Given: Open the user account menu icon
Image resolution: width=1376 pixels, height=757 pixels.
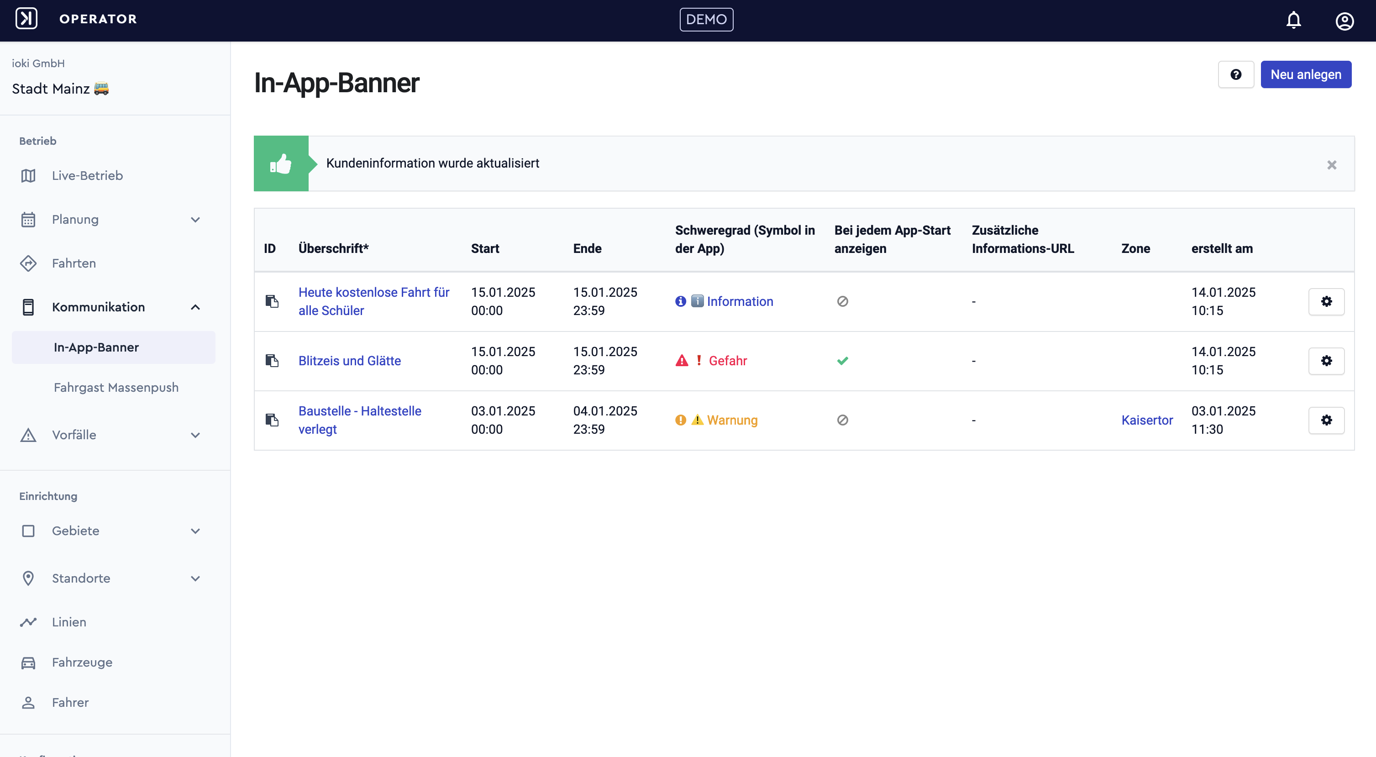Looking at the screenshot, I should [1344, 21].
